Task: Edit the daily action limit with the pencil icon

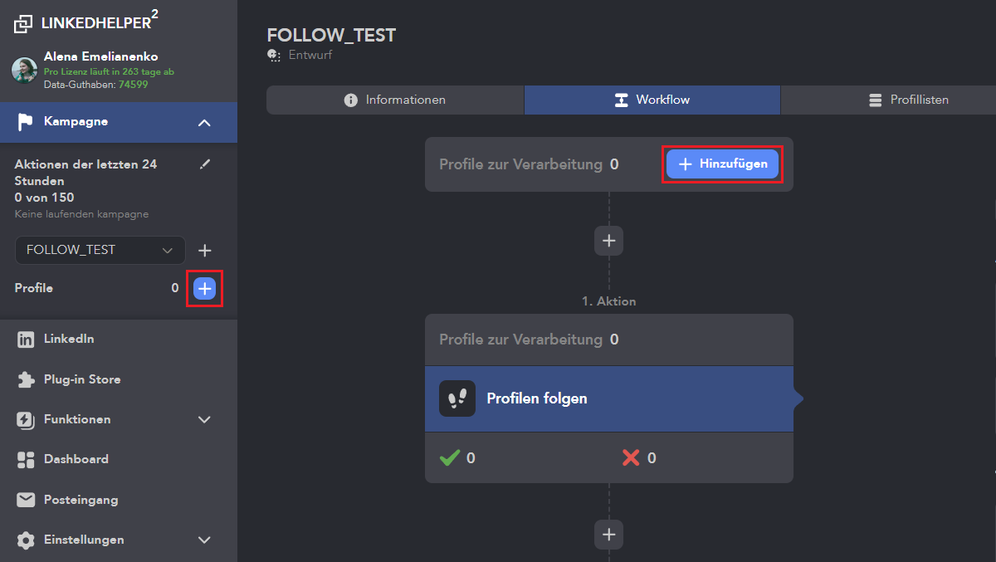Action: coord(205,164)
